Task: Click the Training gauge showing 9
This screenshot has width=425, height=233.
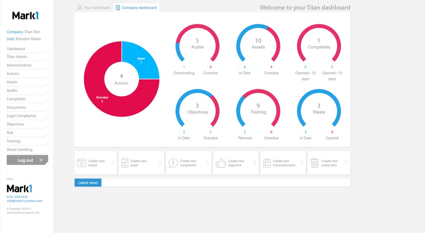Action: pos(258,109)
